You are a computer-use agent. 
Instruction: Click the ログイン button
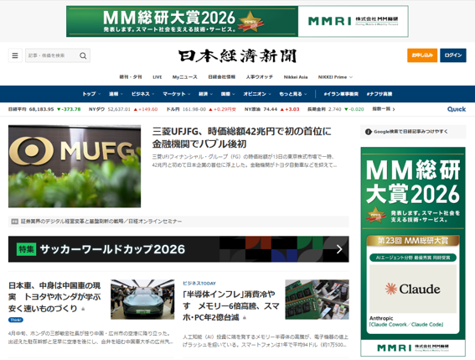pos(453,55)
